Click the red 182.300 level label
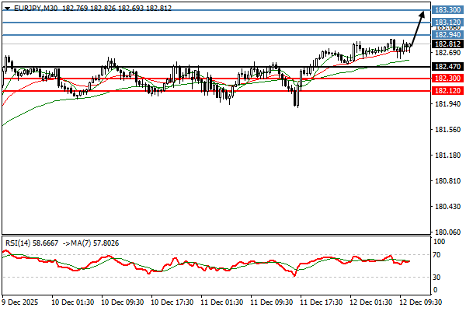Screen dimensions: 466x311 [x=447, y=79]
